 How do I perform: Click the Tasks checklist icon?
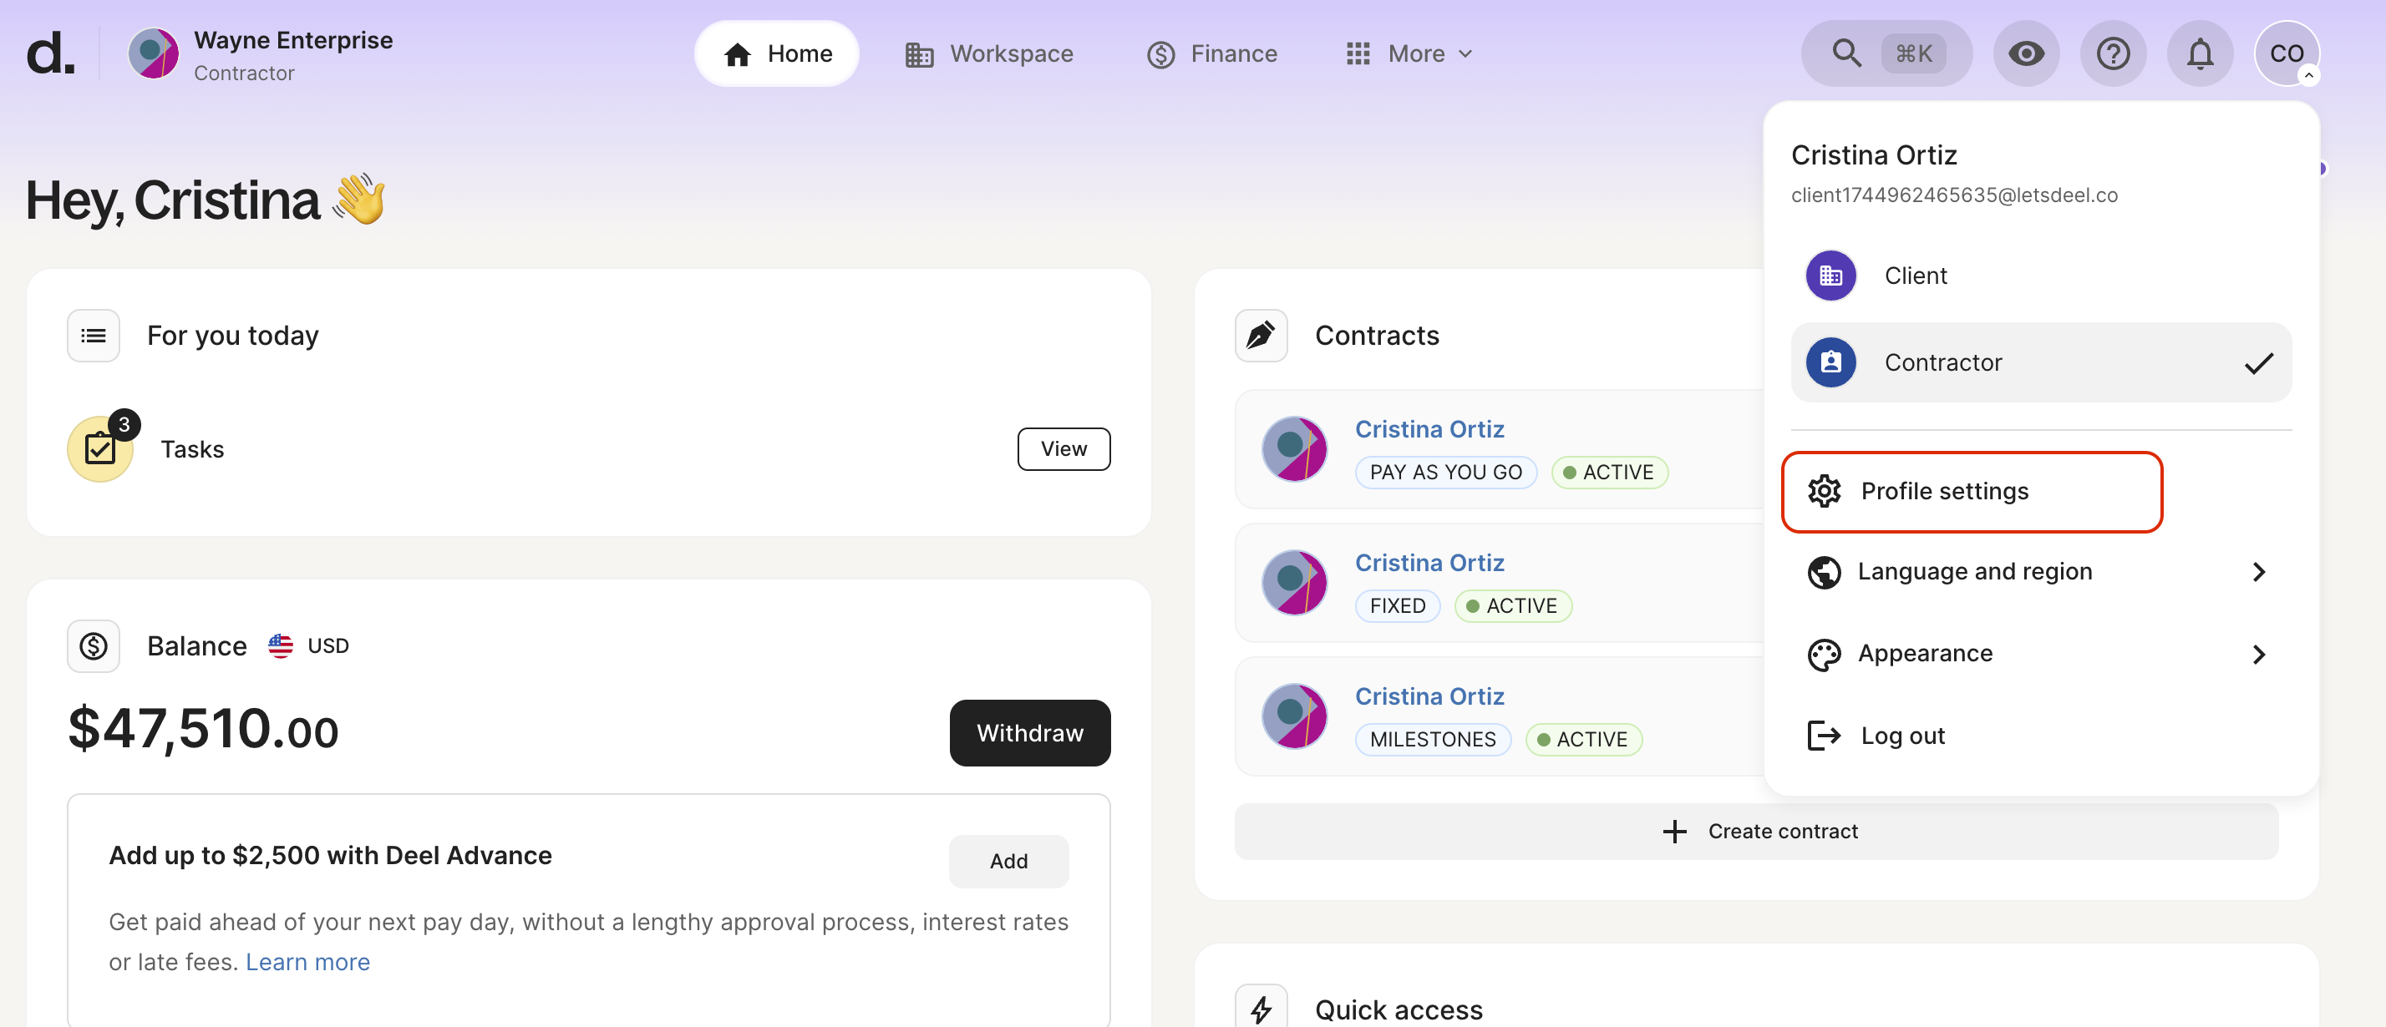click(100, 449)
